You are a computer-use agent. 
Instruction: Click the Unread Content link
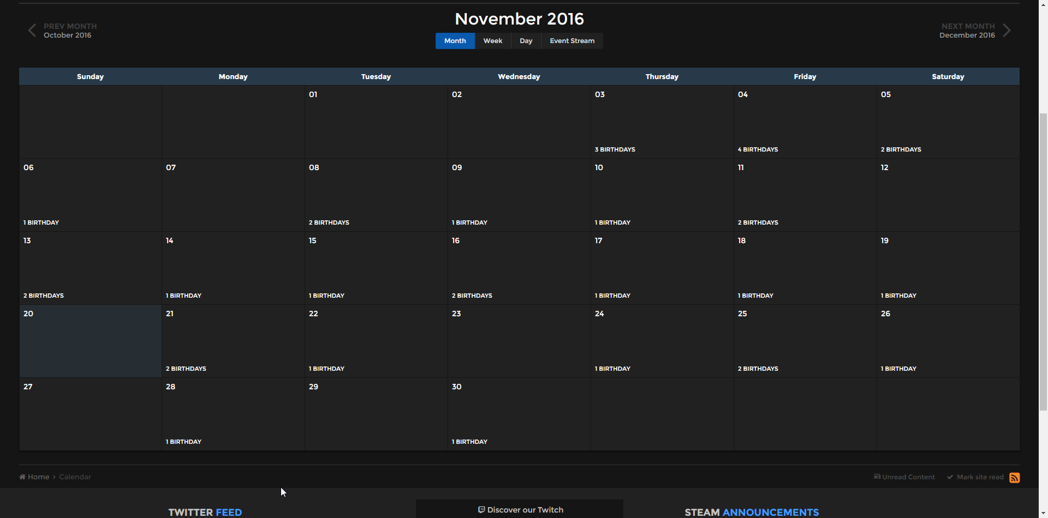(908, 477)
